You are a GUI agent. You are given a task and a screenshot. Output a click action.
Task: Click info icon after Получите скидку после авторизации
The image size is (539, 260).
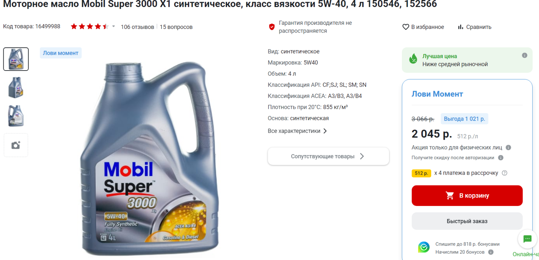501,158
